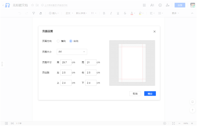Screen dimensions: 197x127
Task: Start presentation play icon
Action: [160, 5]
